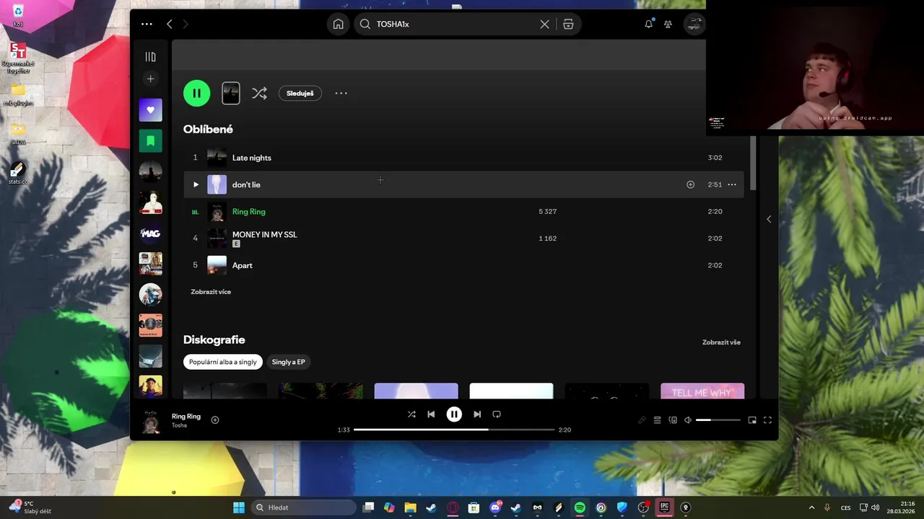Click Zobrazit více under popular tracks
The height and width of the screenshot is (519, 924).
click(211, 292)
